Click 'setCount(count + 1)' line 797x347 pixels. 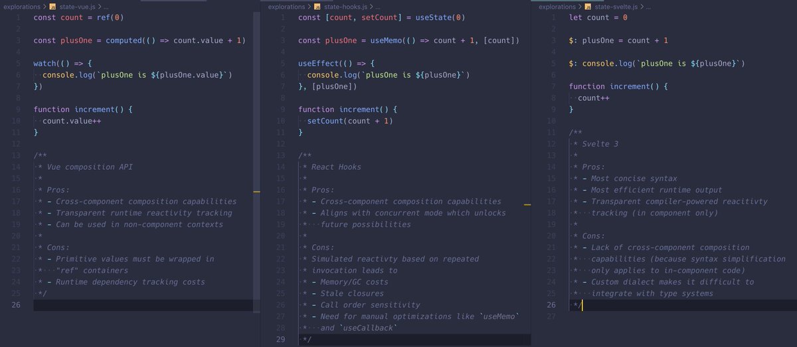point(349,121)
